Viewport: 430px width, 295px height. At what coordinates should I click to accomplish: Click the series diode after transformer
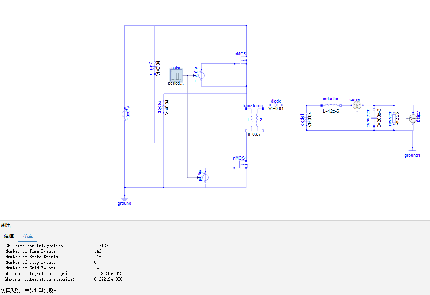pyautogui.click(x=276, y=105)
